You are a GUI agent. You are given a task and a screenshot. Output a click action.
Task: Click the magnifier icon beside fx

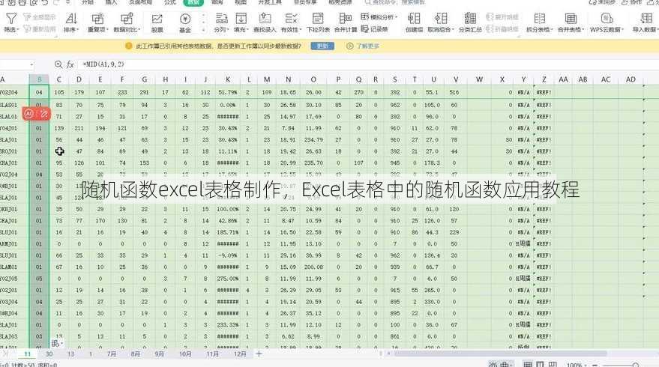click(x=58, y=64)
